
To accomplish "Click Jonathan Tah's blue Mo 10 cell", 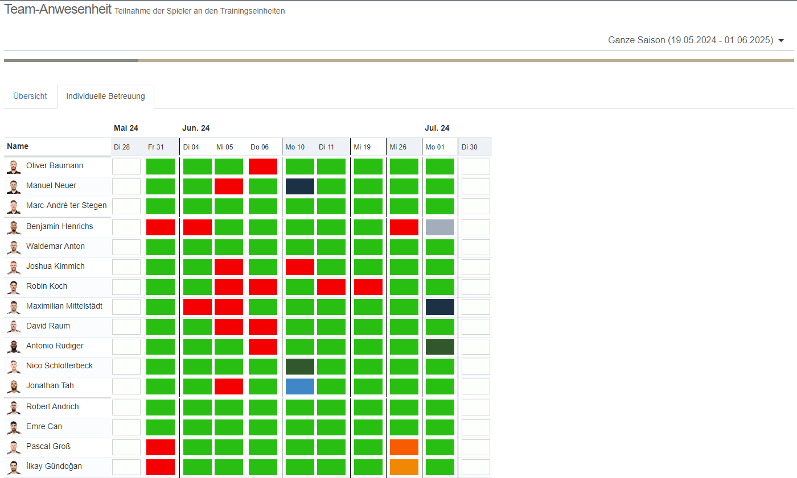I will tap(300, 386).
